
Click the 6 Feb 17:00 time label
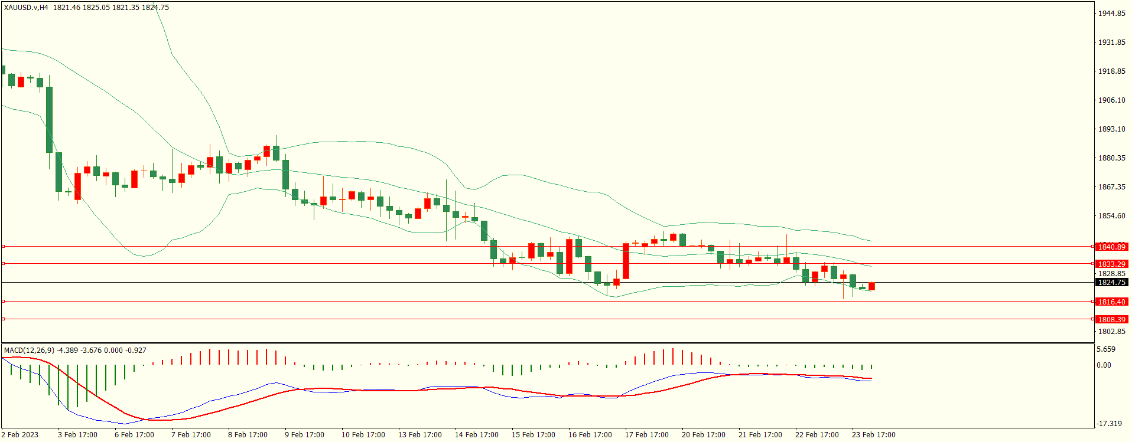point(134,435)
